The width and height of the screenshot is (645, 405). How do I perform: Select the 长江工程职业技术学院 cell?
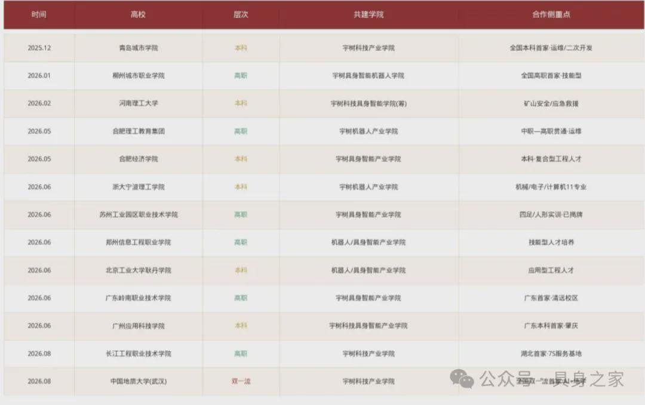(138, 354)
